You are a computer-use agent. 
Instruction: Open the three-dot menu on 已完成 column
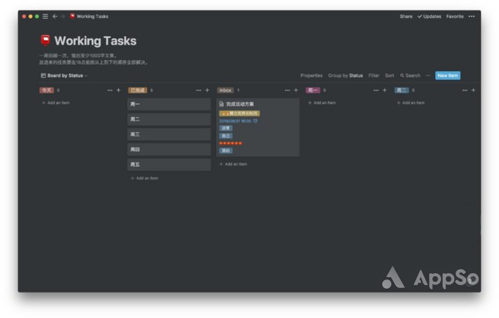point(199,90)
